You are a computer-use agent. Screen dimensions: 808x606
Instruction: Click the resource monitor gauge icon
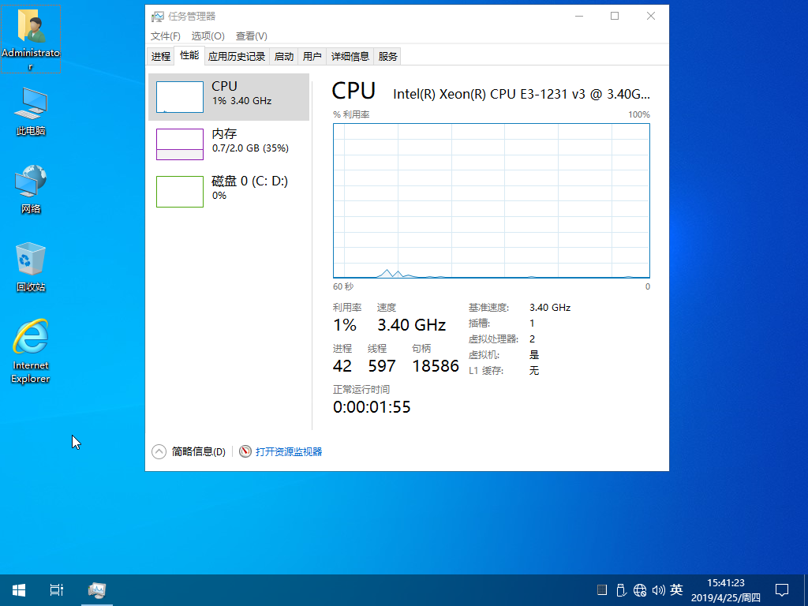(245, 451)
